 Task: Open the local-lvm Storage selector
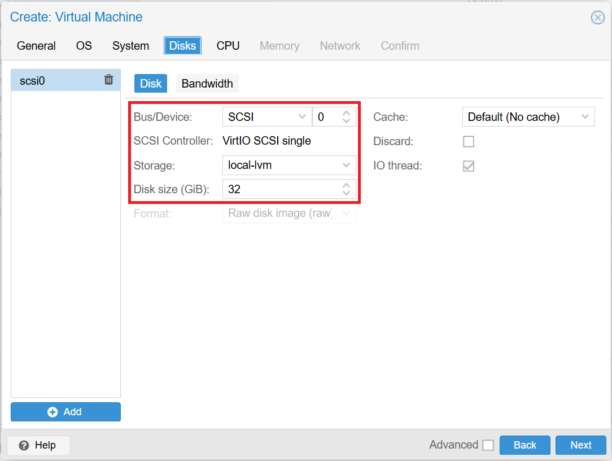pos(288,165)
